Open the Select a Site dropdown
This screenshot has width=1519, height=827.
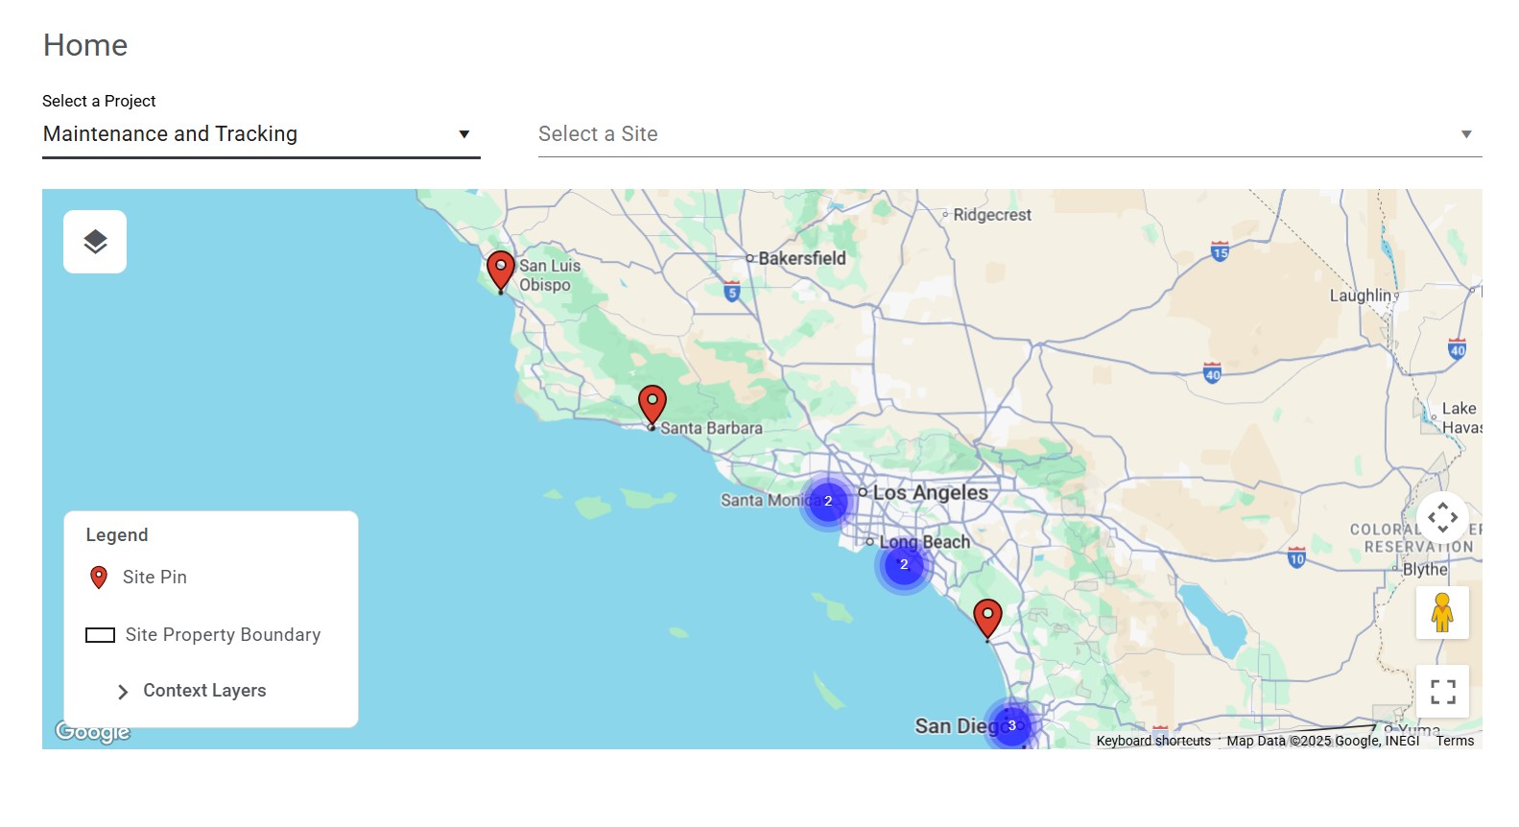[x=1009, y=134]
